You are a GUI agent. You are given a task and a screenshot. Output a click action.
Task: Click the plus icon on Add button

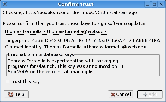click(x=145, y=94)
